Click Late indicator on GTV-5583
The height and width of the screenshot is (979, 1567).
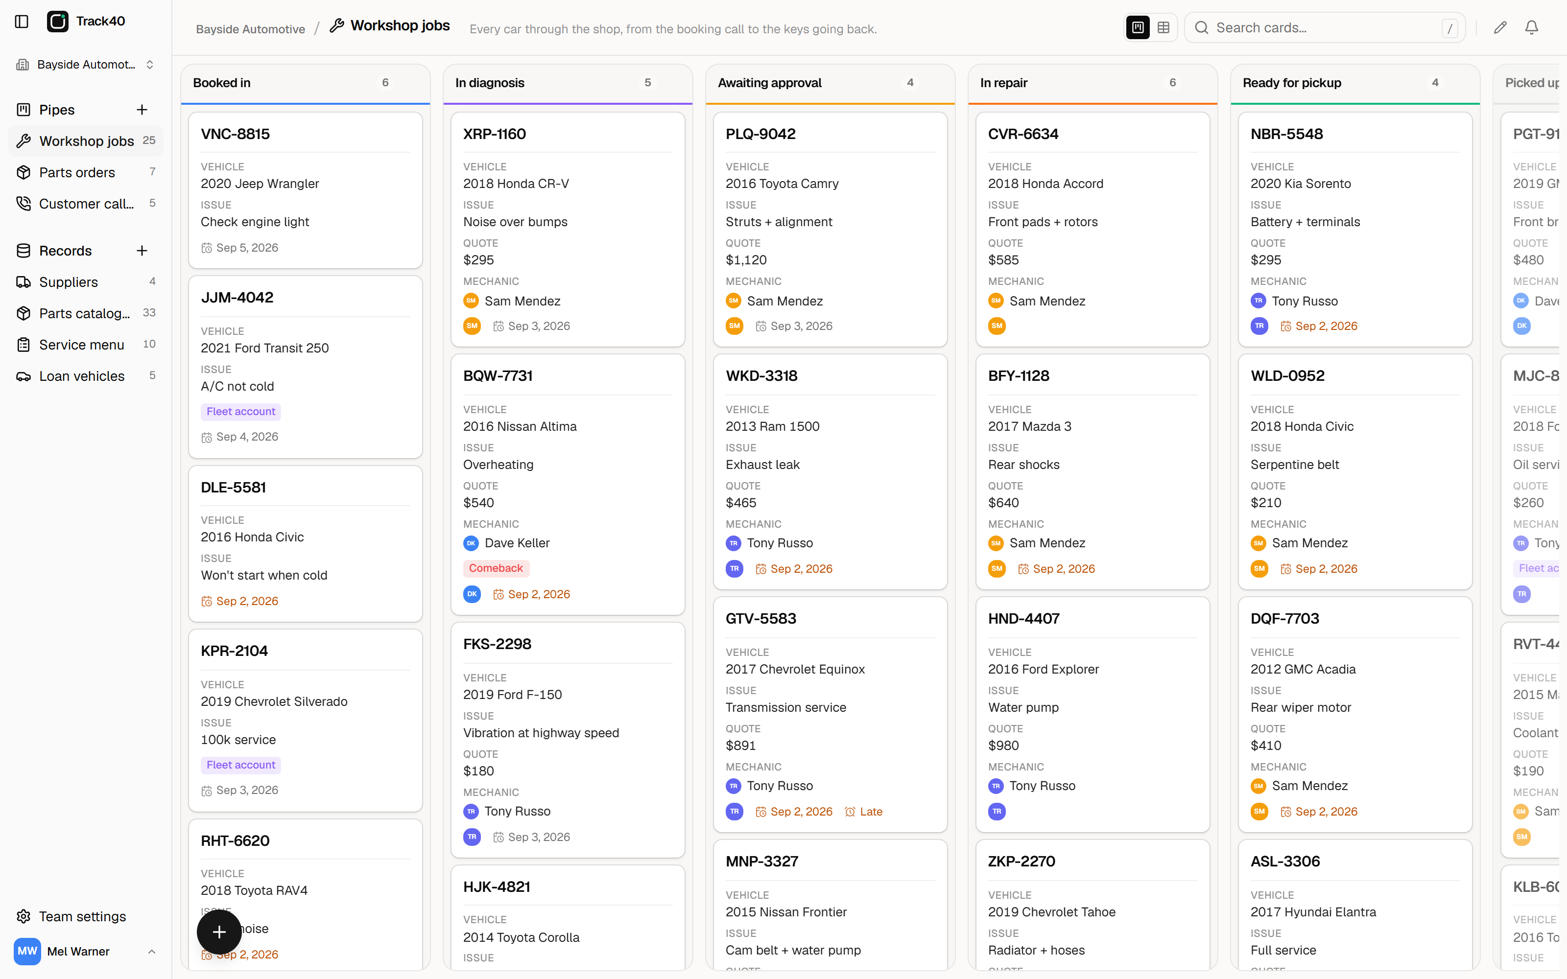pyautogui.click(x=864, y=812)
